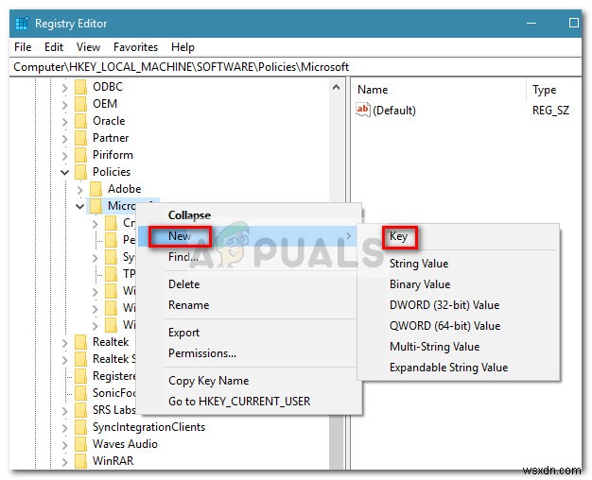Create a new DWORD (32-bit) Value
Screen dimensions: 592x480
point(458,305)
